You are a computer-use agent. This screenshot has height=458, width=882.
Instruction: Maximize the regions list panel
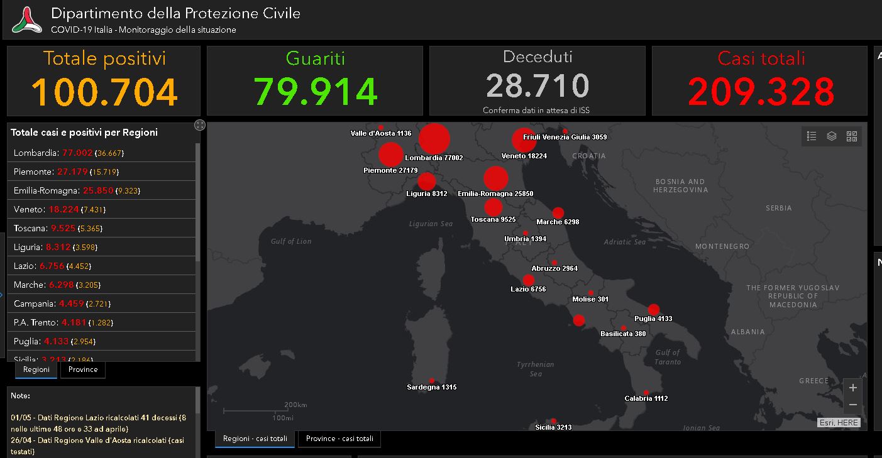200,125
